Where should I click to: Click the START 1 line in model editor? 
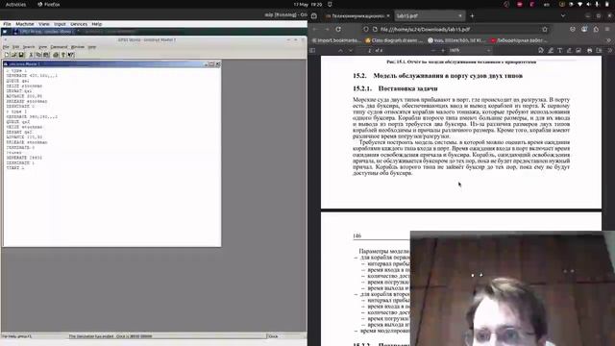pyautogui.click(x=15, y=167)
